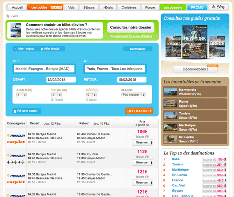The image size is (234, 197).
Task: Open Sri Lanka in Top 10 destinations
Action: 179,175
